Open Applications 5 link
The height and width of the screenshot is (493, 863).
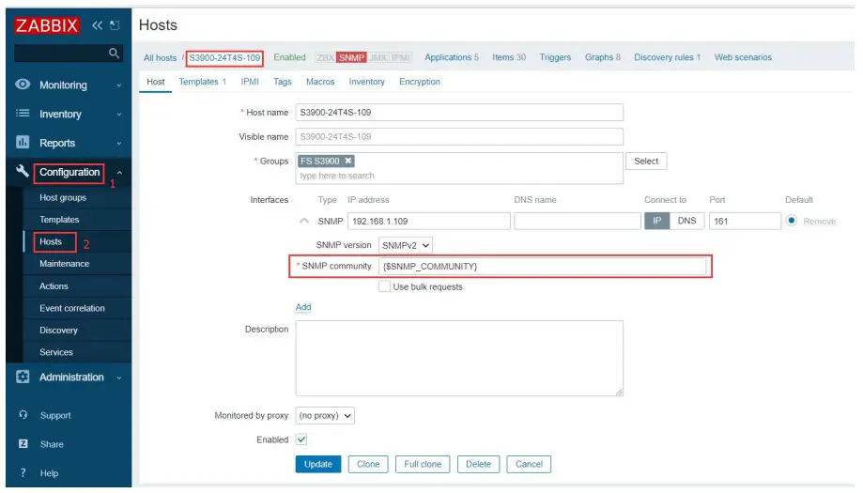pos(452,57)
